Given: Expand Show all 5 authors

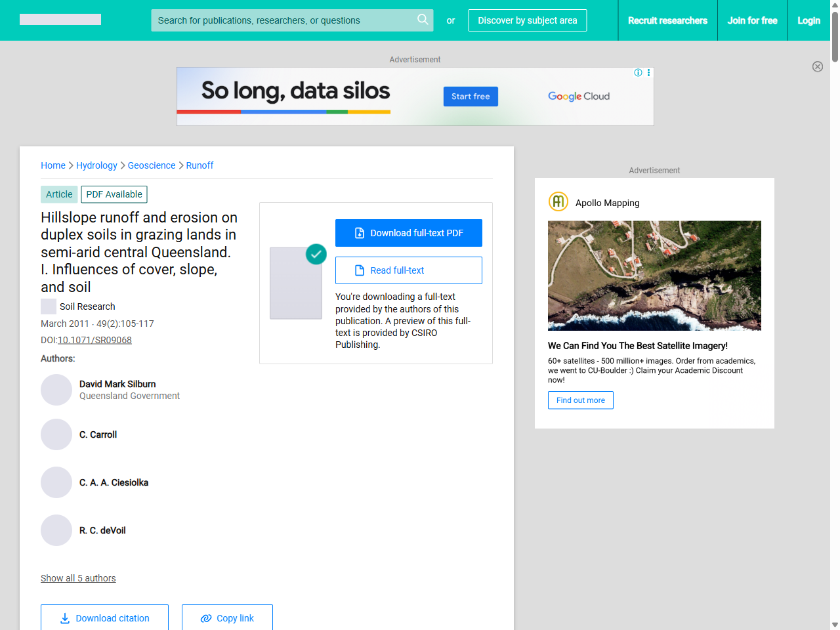Looking at the screenshot, I should [78, 578].
